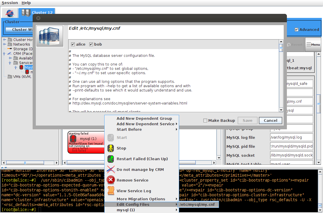Open View Service Log scroll icon
This screenshot has width=323, height=213.
110,191
